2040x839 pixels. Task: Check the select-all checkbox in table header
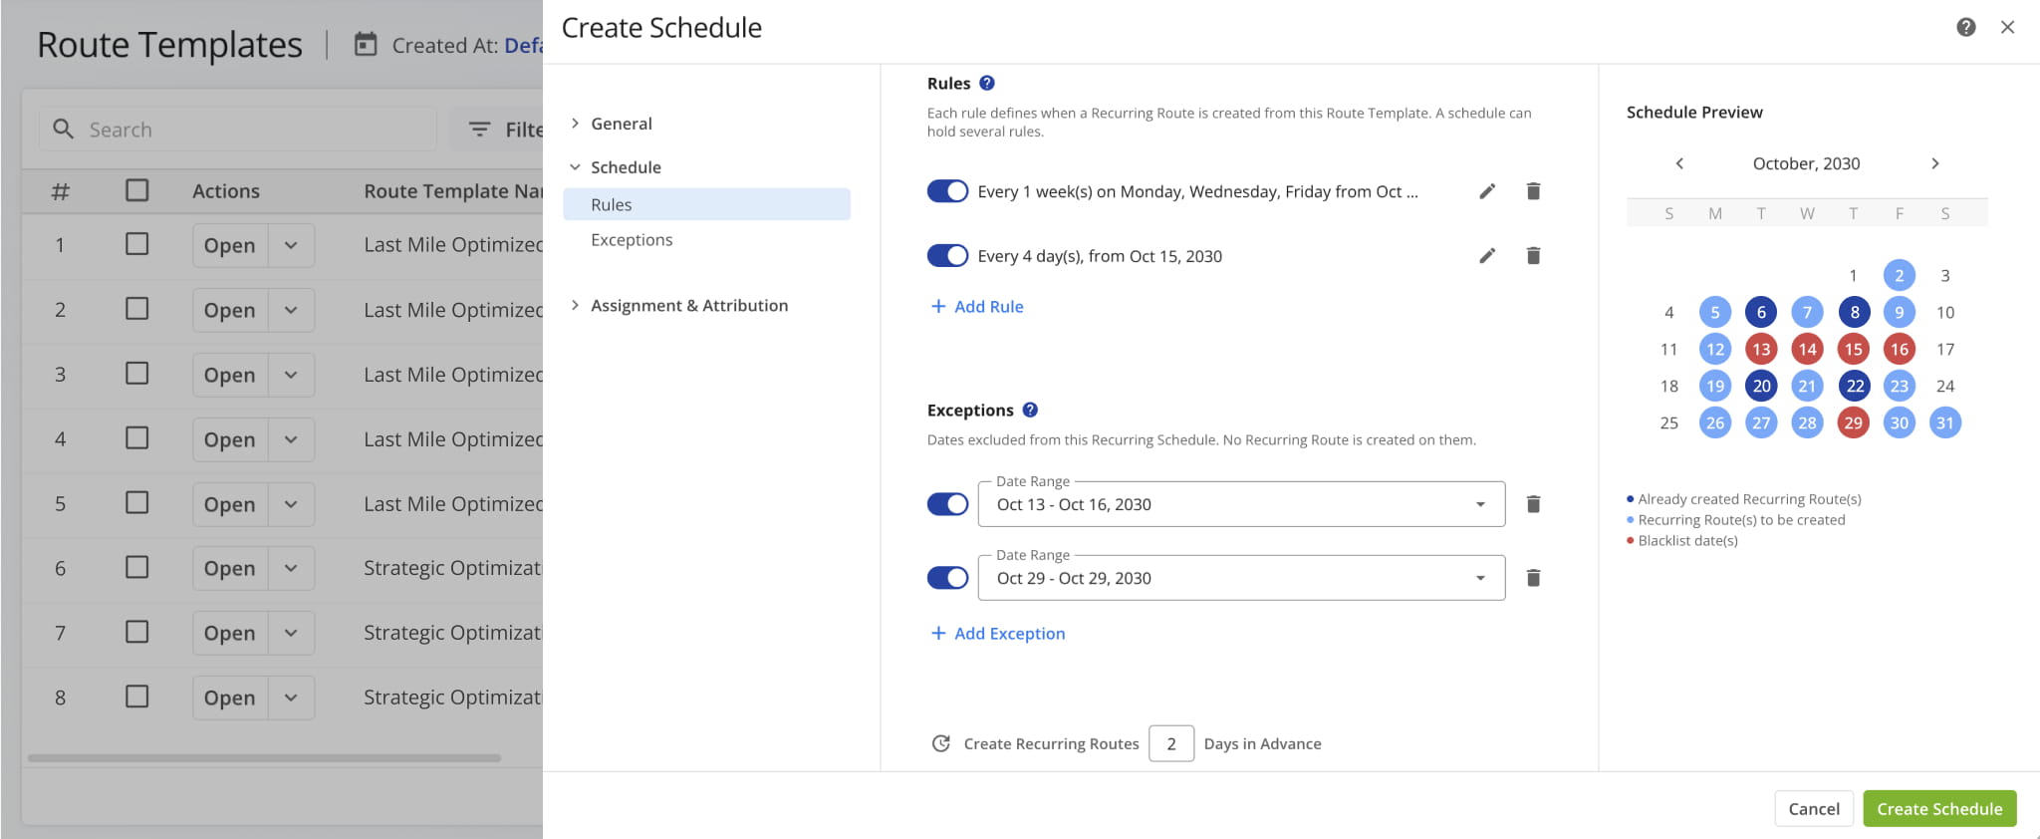(137, 190)
